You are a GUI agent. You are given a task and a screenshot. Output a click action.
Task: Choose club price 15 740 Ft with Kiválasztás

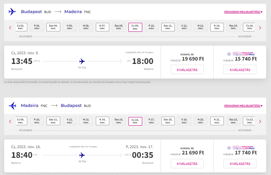pos(240,70)
